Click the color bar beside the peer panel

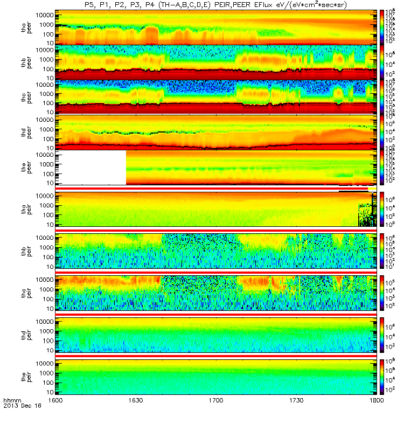(382, 168)
